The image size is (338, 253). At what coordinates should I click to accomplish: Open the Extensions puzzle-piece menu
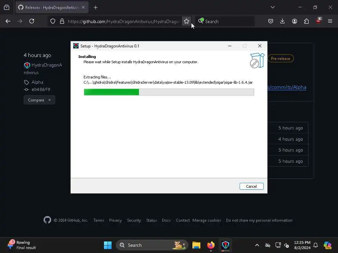[x=306, y=21]
